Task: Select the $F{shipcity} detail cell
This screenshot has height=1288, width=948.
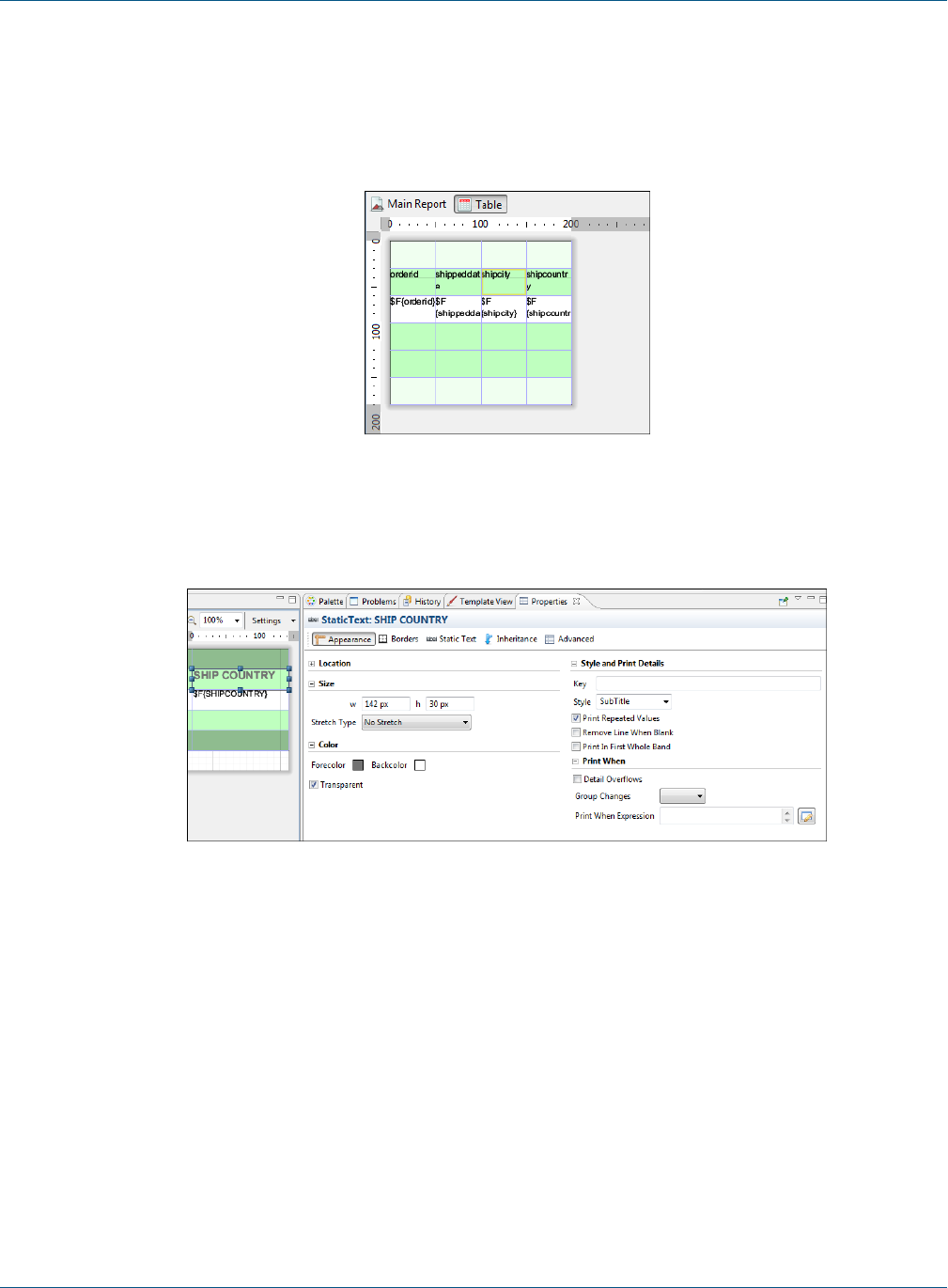Action: [x=504, y=309]
